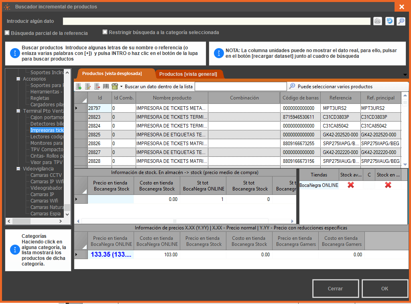
Task: Switch to Productos [vista general] tab
Action: click(188, 74)
